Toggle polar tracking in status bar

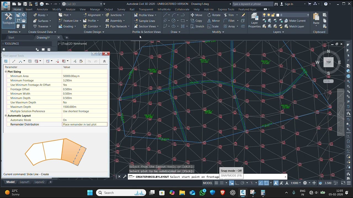click(242, 183)
